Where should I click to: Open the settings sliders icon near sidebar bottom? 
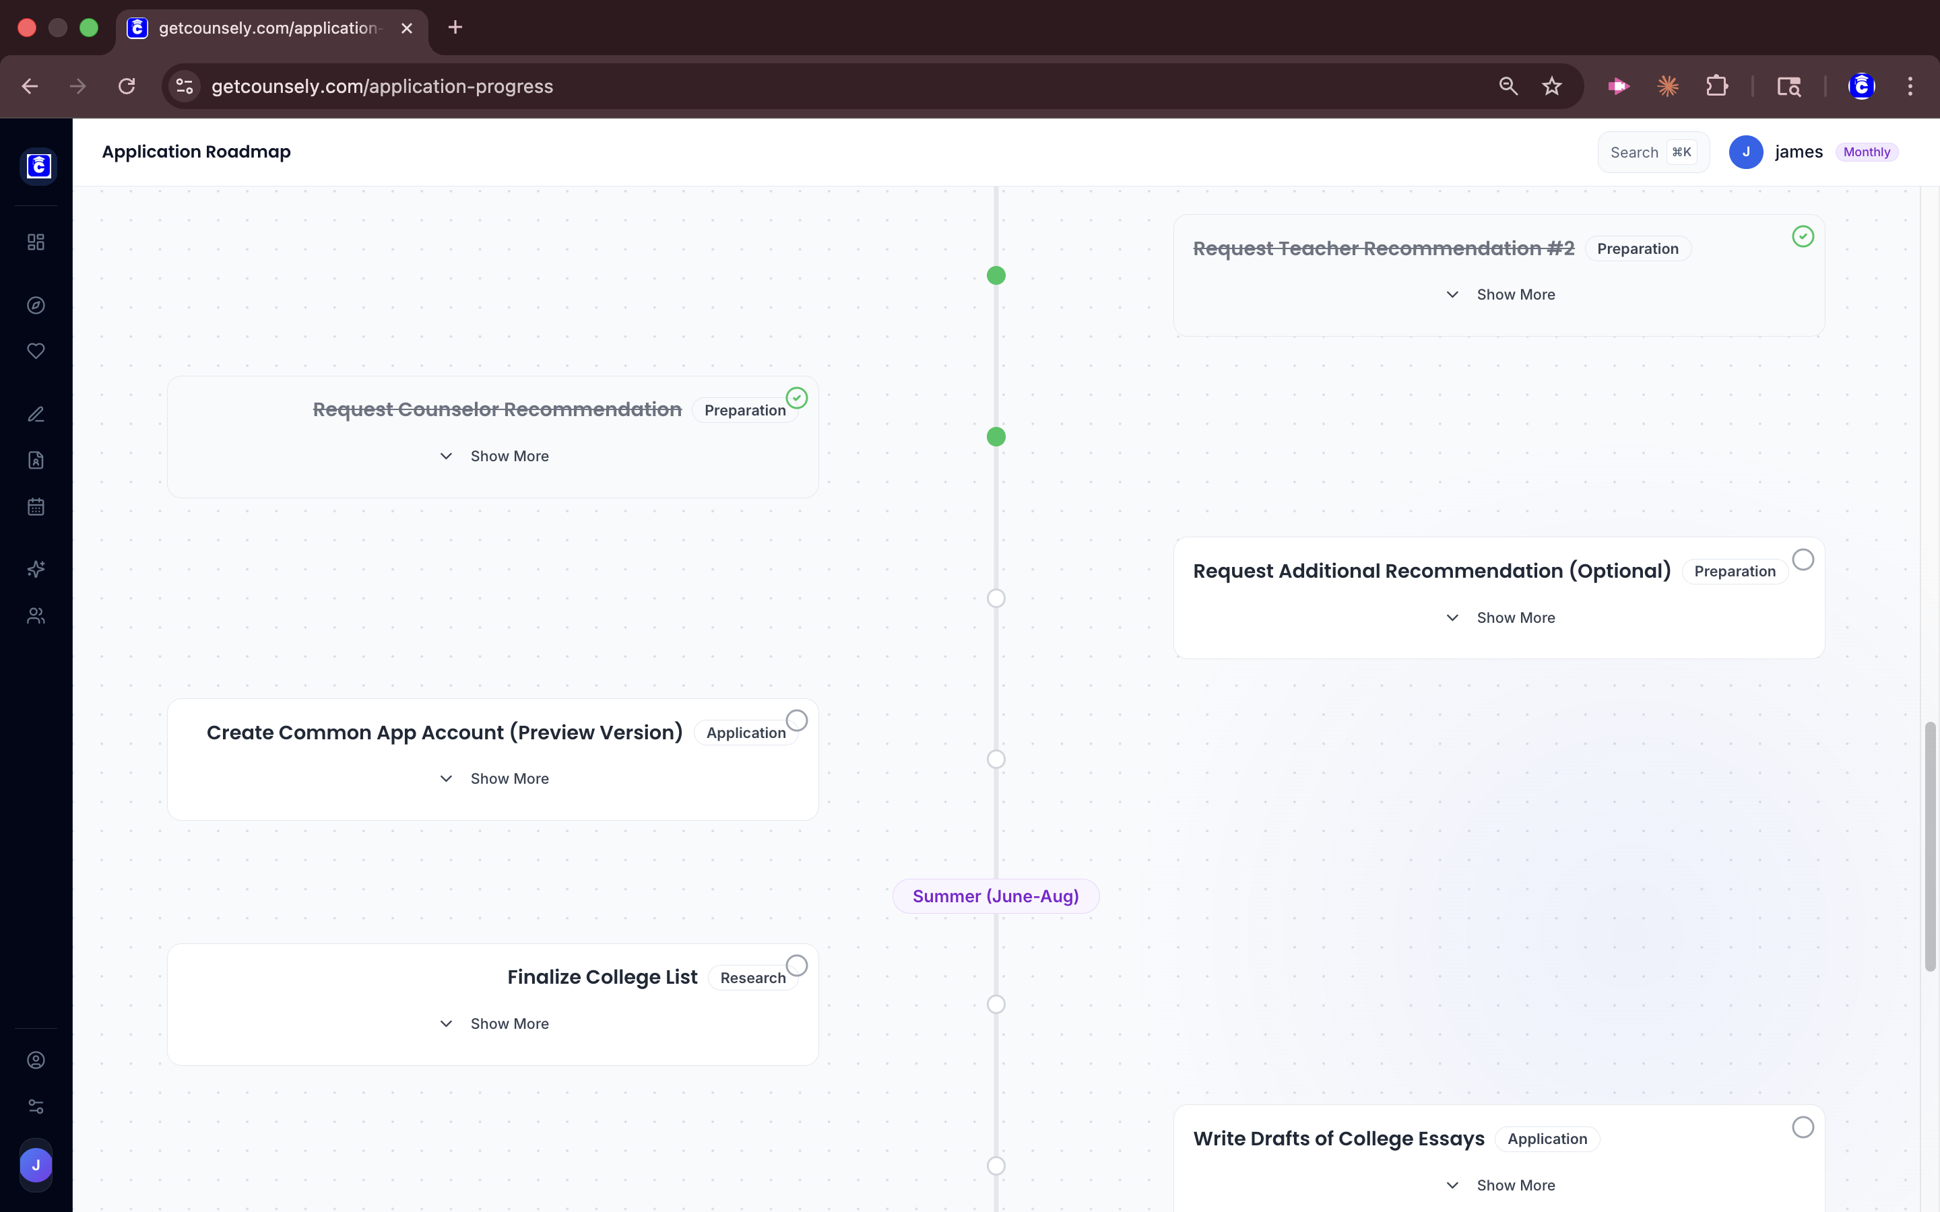[35, 1106]
